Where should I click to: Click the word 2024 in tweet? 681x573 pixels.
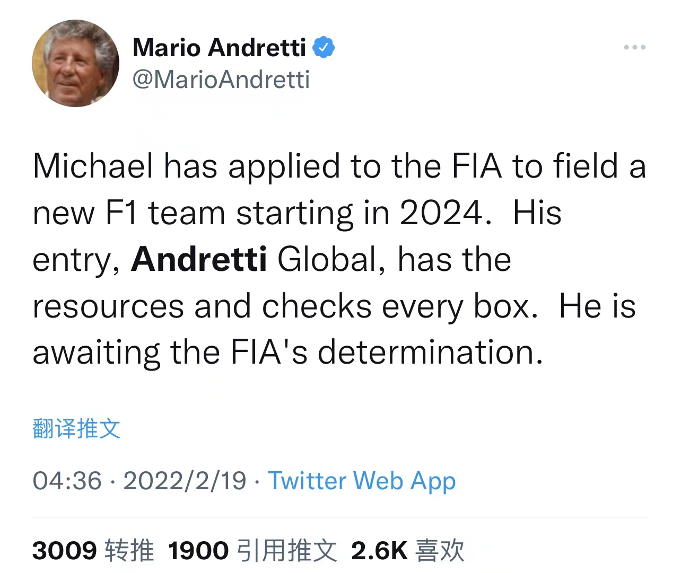[x=441, y=213]
